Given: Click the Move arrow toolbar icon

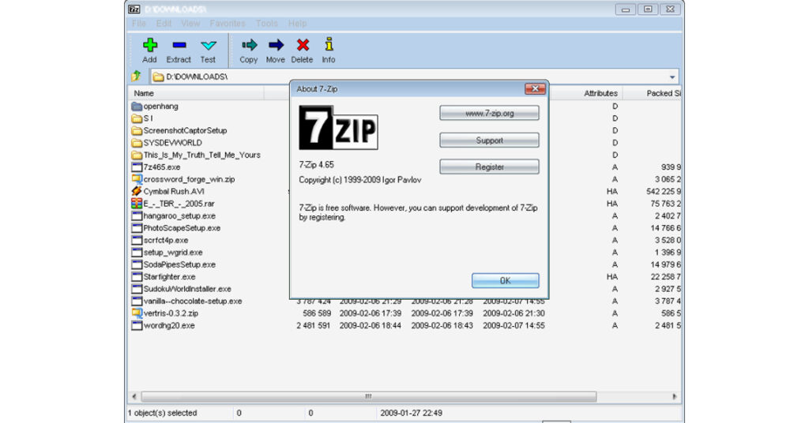Looking at the screenshot, I should (x=276, y=45).
